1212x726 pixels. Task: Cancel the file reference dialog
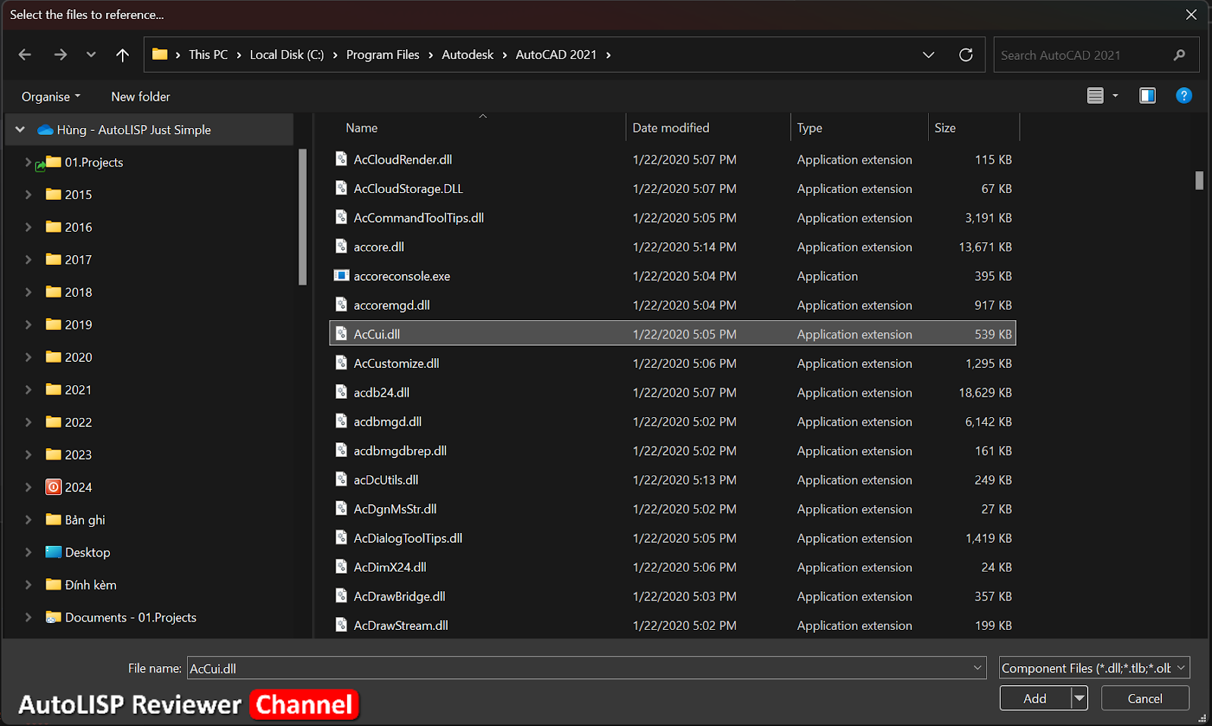coord(1145,698)
